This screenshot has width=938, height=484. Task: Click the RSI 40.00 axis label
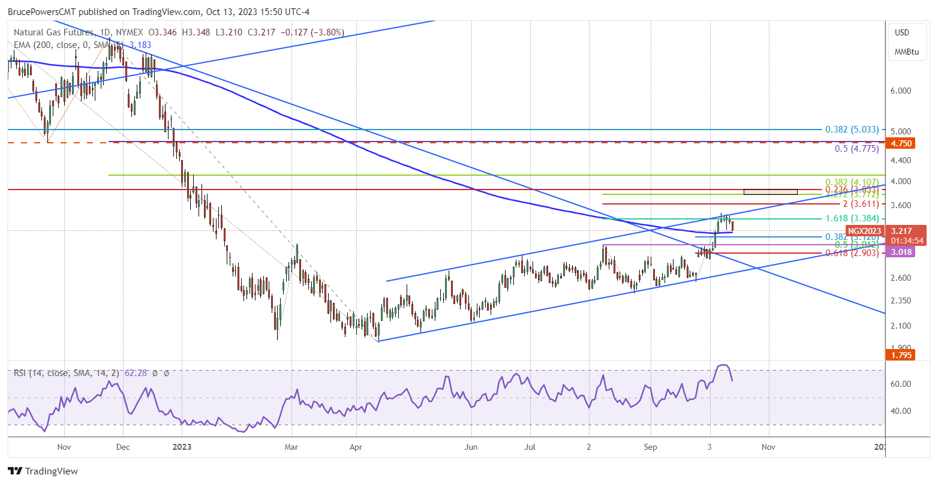pyautogui.click(x=901, y=411)
